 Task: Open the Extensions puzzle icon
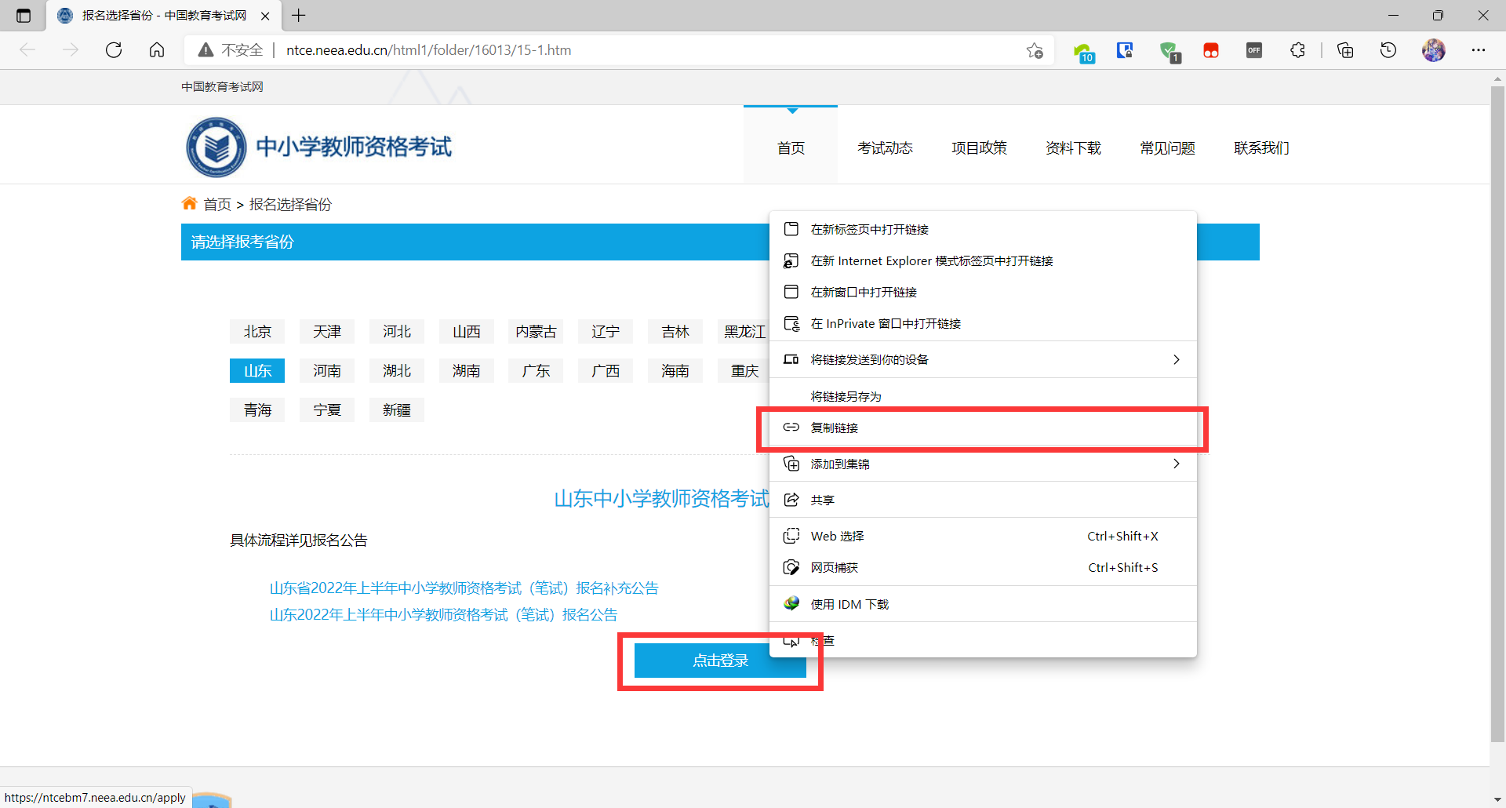(1297, 50)
